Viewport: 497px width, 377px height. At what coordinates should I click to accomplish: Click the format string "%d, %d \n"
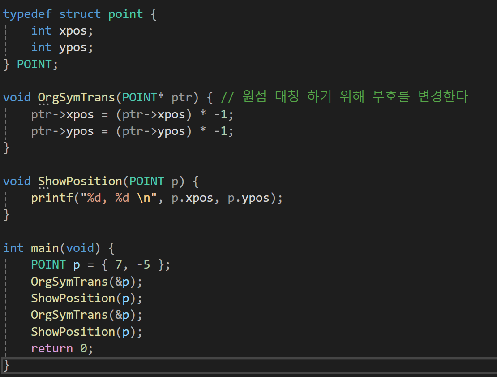pos(119,198)
